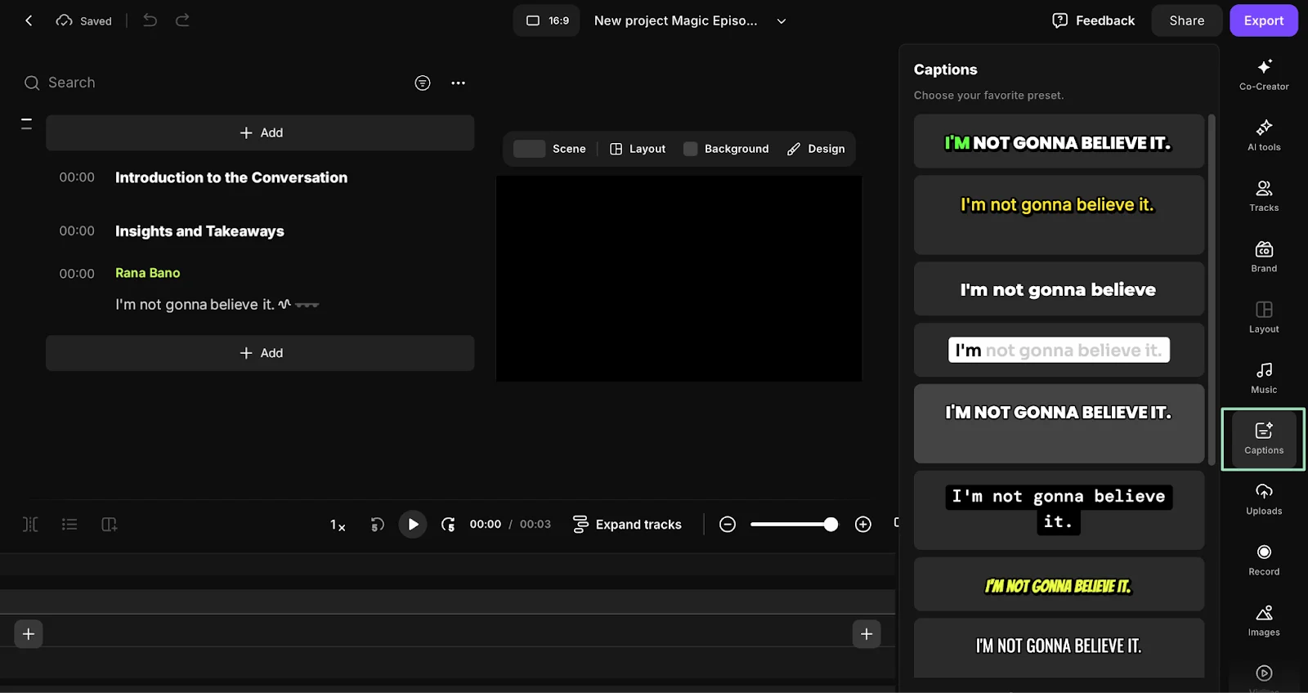Click into the Search transcript field

pyautogui.click(x=213, y=83)
